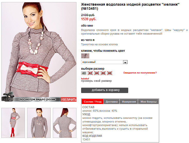Select crossed-out size 42
This screenshot has height=143, width=189.
coord(90,73)
